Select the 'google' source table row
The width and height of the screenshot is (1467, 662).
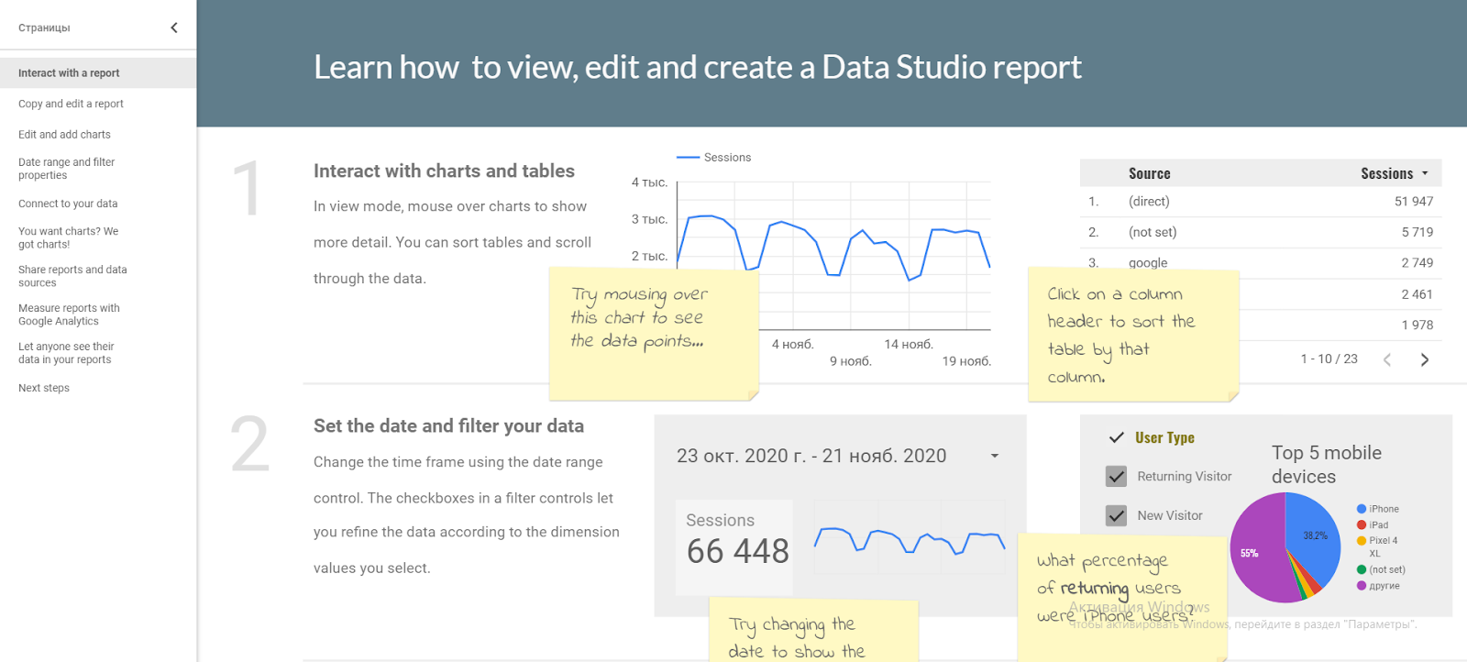click(1261, 261)
